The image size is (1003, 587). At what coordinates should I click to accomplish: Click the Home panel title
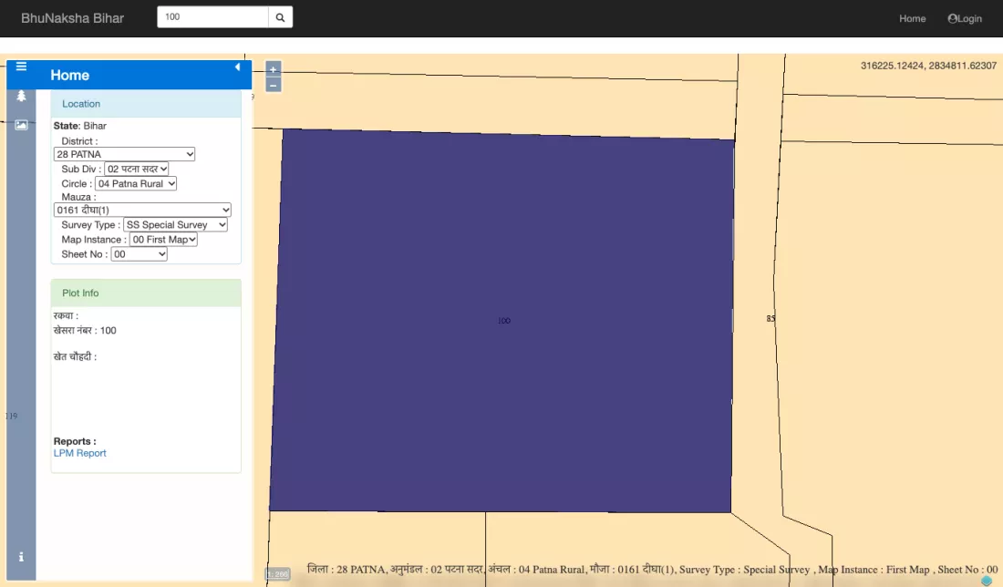(69, 75)
